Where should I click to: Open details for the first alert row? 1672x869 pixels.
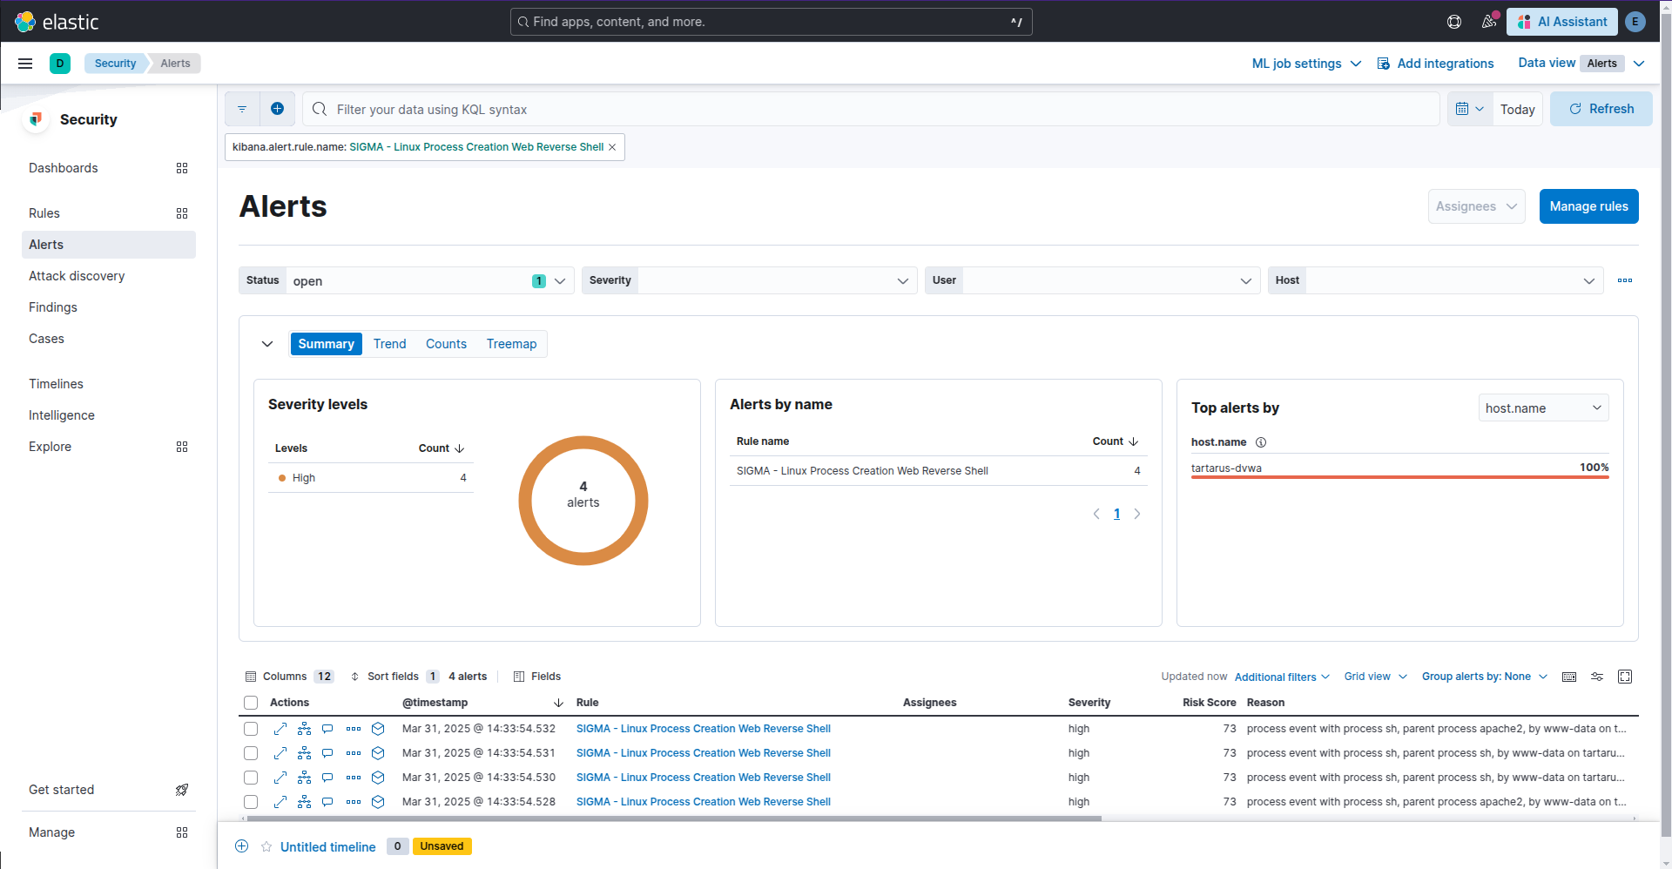280,729
